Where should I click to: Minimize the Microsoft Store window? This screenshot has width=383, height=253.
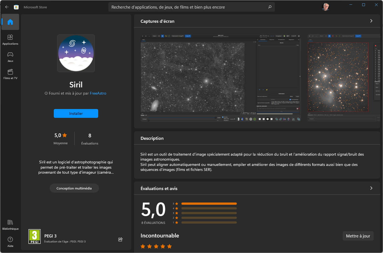click(x=351, y=5)
